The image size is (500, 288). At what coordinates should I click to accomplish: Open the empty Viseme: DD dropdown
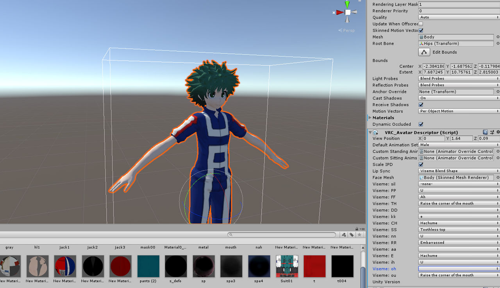coord(459,210)
